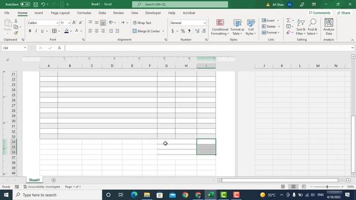
Task: Toggle Underline formatting
Action: tap(42, 31)
